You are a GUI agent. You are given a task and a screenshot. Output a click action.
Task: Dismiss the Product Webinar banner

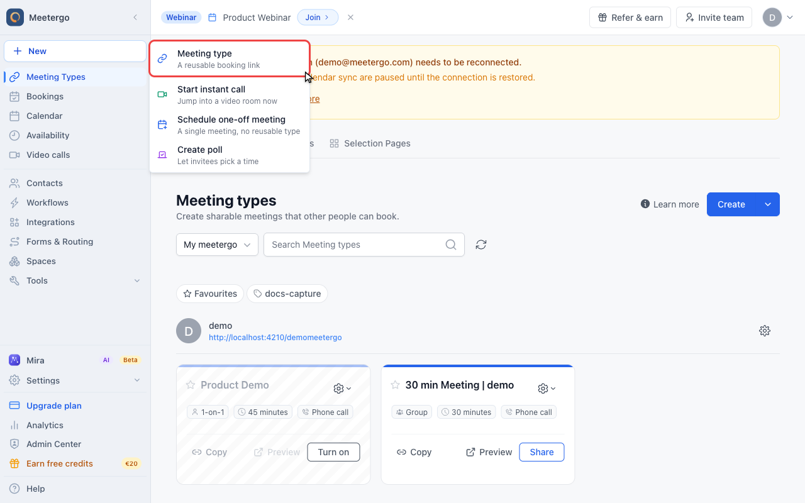(350, 18)
